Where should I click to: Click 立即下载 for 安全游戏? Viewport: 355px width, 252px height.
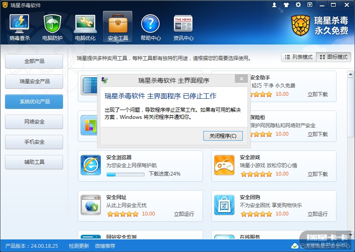(x=318, y=174)
